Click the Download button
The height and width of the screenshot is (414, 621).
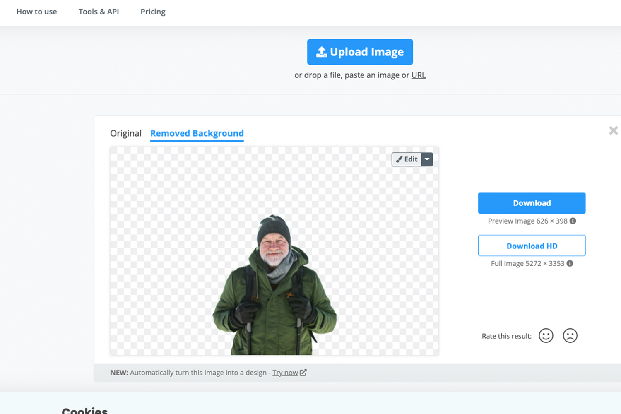[532, 203]
